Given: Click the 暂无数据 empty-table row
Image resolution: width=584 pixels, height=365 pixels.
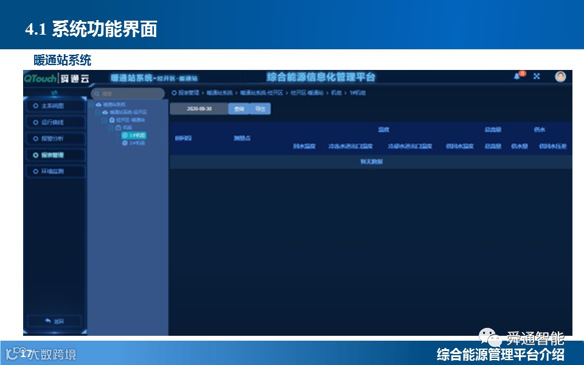Looking at the screenshot, I should point(371,162).
